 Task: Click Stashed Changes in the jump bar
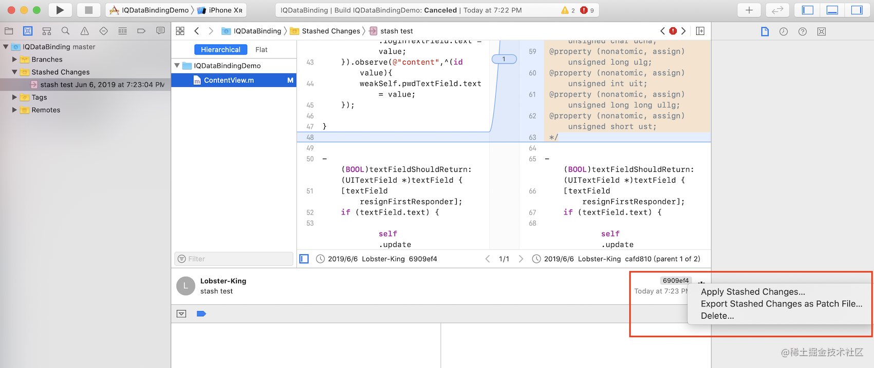pyautogui.click(x=325, y=31)
